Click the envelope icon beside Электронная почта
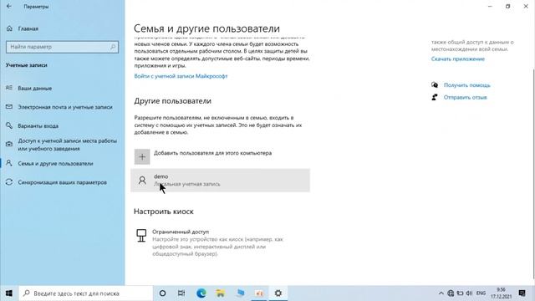The width and height of the screenshot is (535, 301). point(9,107)
